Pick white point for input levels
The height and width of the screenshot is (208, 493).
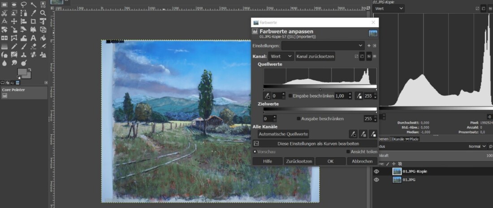(359, 96)
